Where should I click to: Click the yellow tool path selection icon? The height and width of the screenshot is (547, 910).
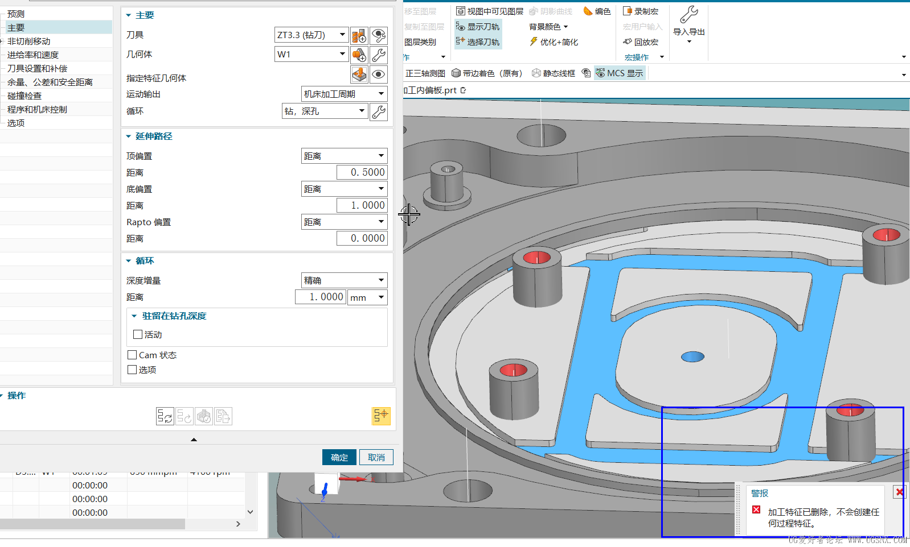(x=381, y=416)
